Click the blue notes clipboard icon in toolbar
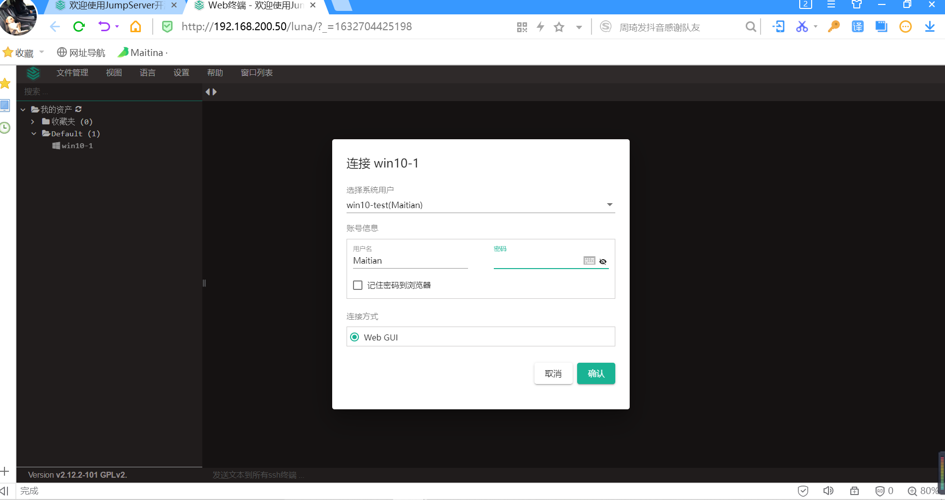The height and width of the screenshot is (500, 945). coord(881,27)
